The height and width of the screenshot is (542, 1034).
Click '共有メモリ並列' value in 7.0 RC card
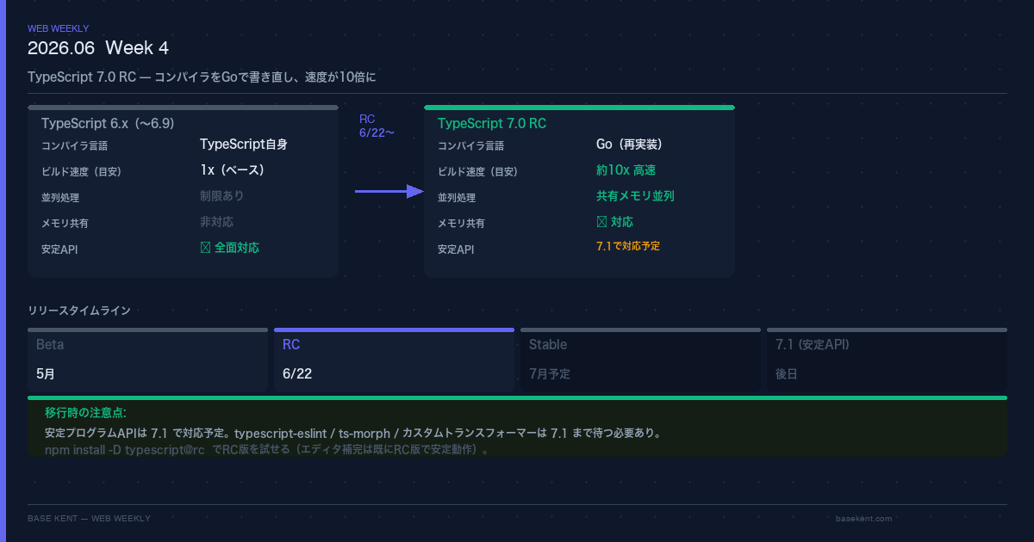coord(635,196)
